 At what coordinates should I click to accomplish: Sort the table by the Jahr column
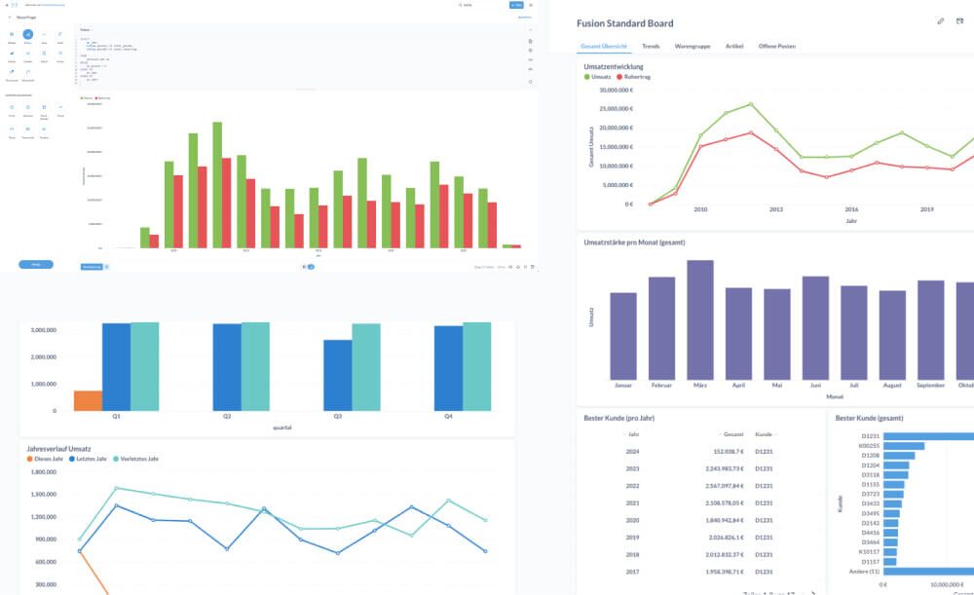point(633,434)
